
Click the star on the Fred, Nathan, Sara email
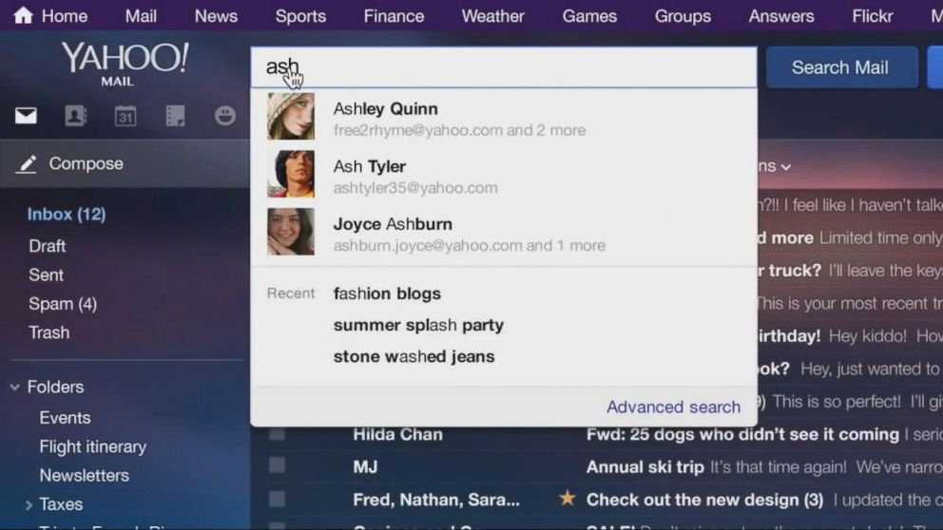(x=568, y=498)
